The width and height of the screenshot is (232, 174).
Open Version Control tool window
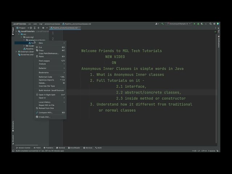click(23, 148)
